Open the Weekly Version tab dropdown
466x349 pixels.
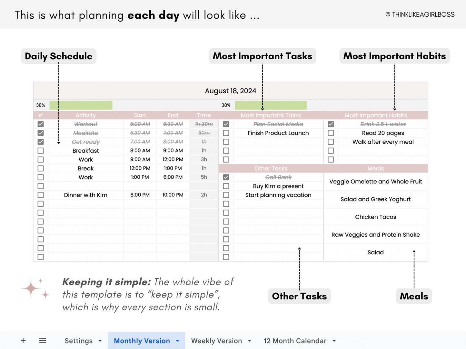pyautogui.click(x=249, y=340)
